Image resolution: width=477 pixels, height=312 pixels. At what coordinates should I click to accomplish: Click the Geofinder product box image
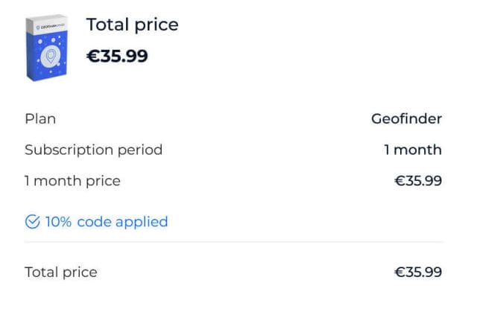47,48
